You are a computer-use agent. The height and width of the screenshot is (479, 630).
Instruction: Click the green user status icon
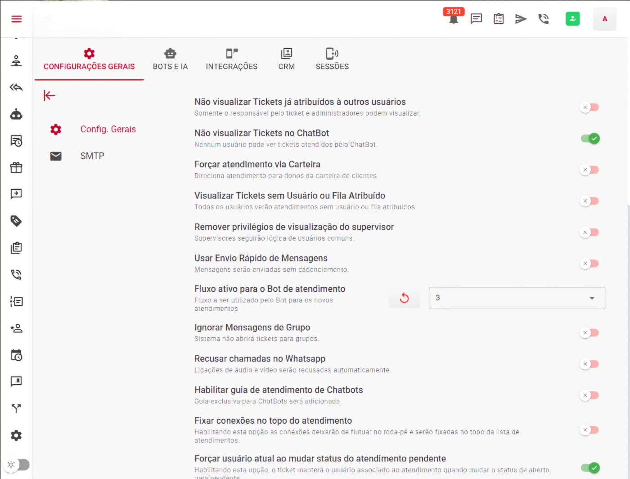572,18
